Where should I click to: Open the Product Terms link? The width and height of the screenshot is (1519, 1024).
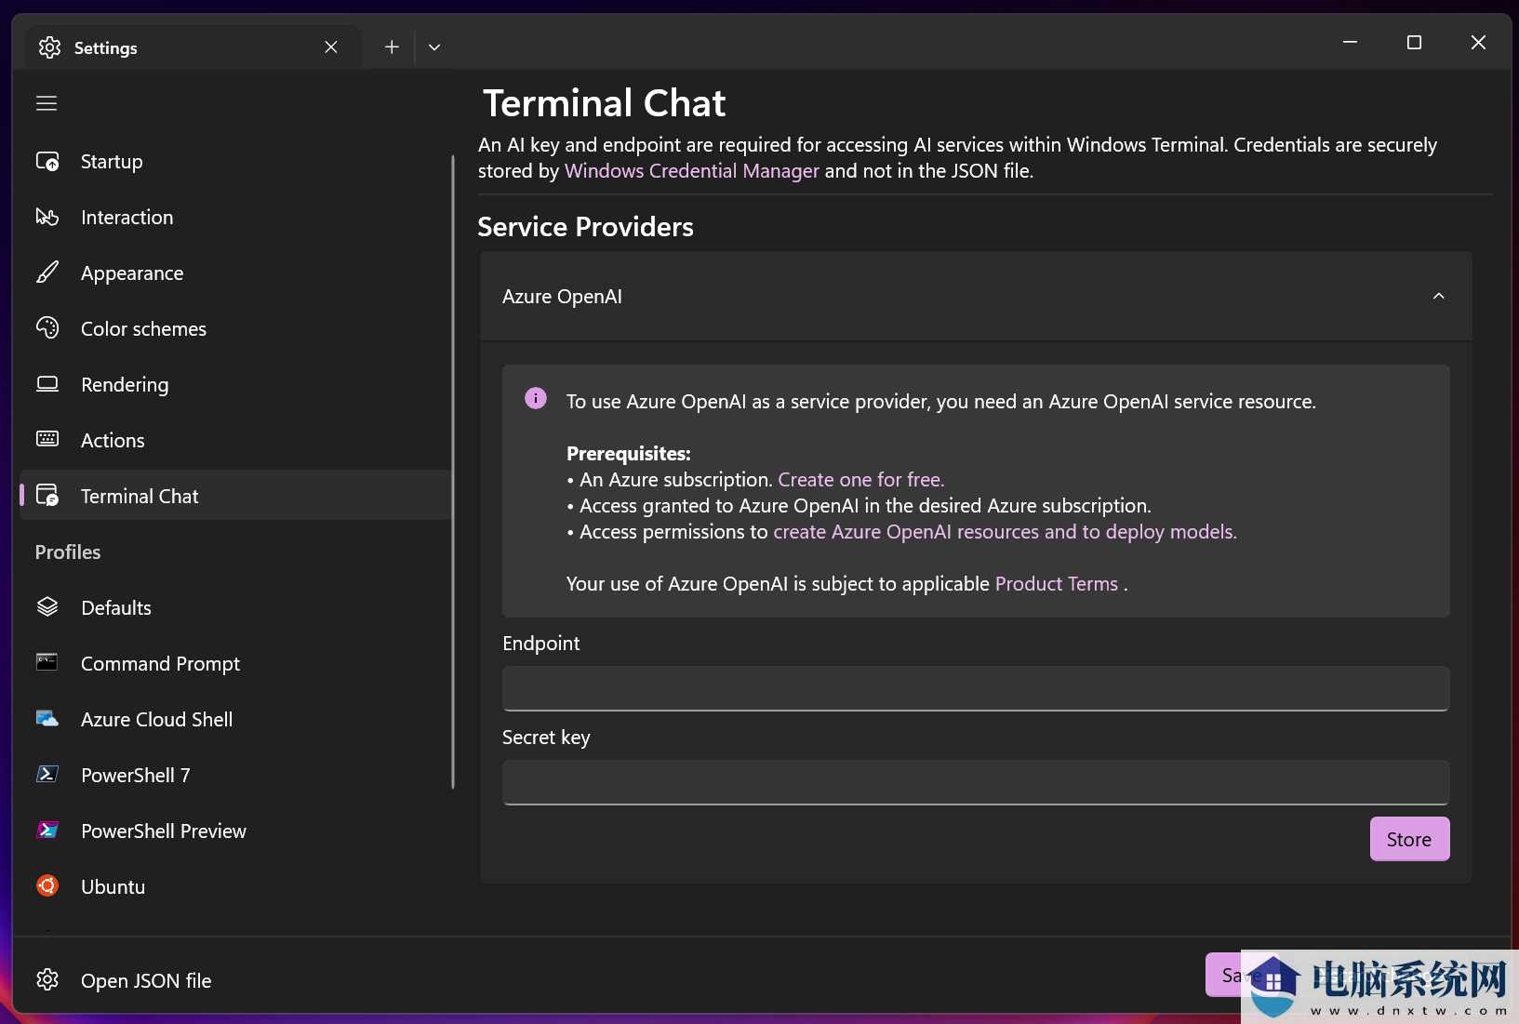click(x=1057, y=584)
